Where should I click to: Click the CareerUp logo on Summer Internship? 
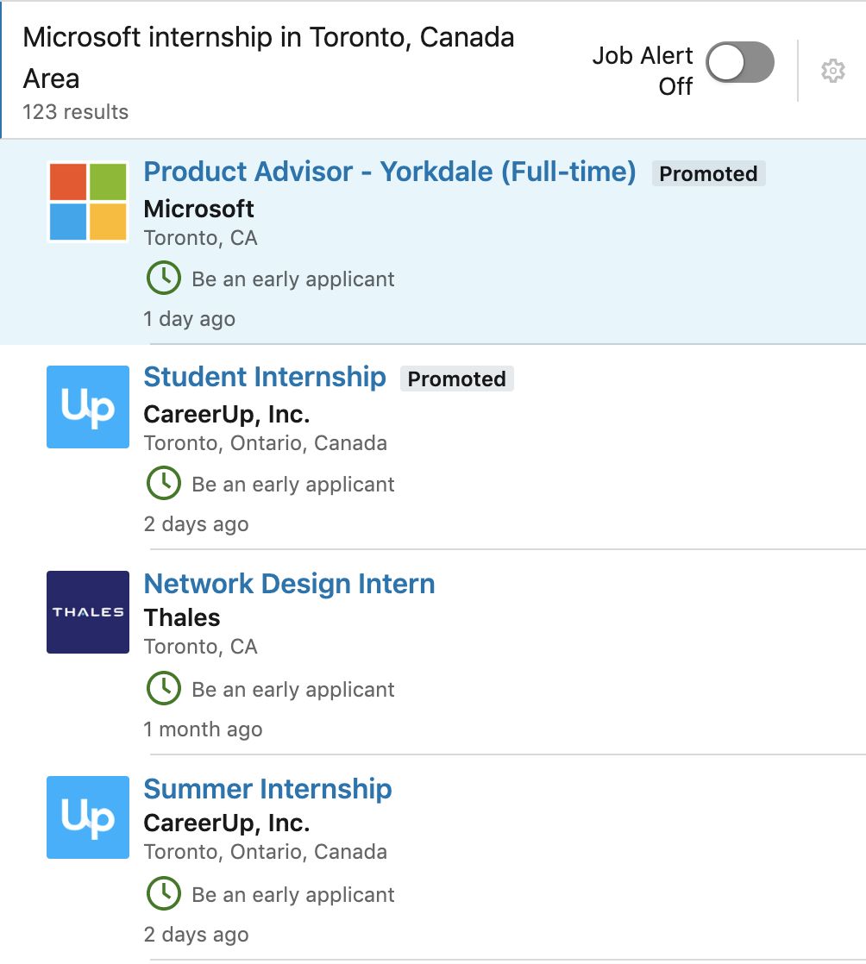[88, 817]
